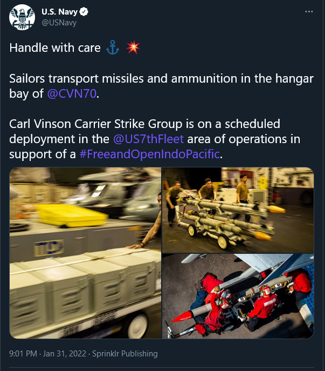
Task: Follow the @CVN70 mention link
Action: 72,93
